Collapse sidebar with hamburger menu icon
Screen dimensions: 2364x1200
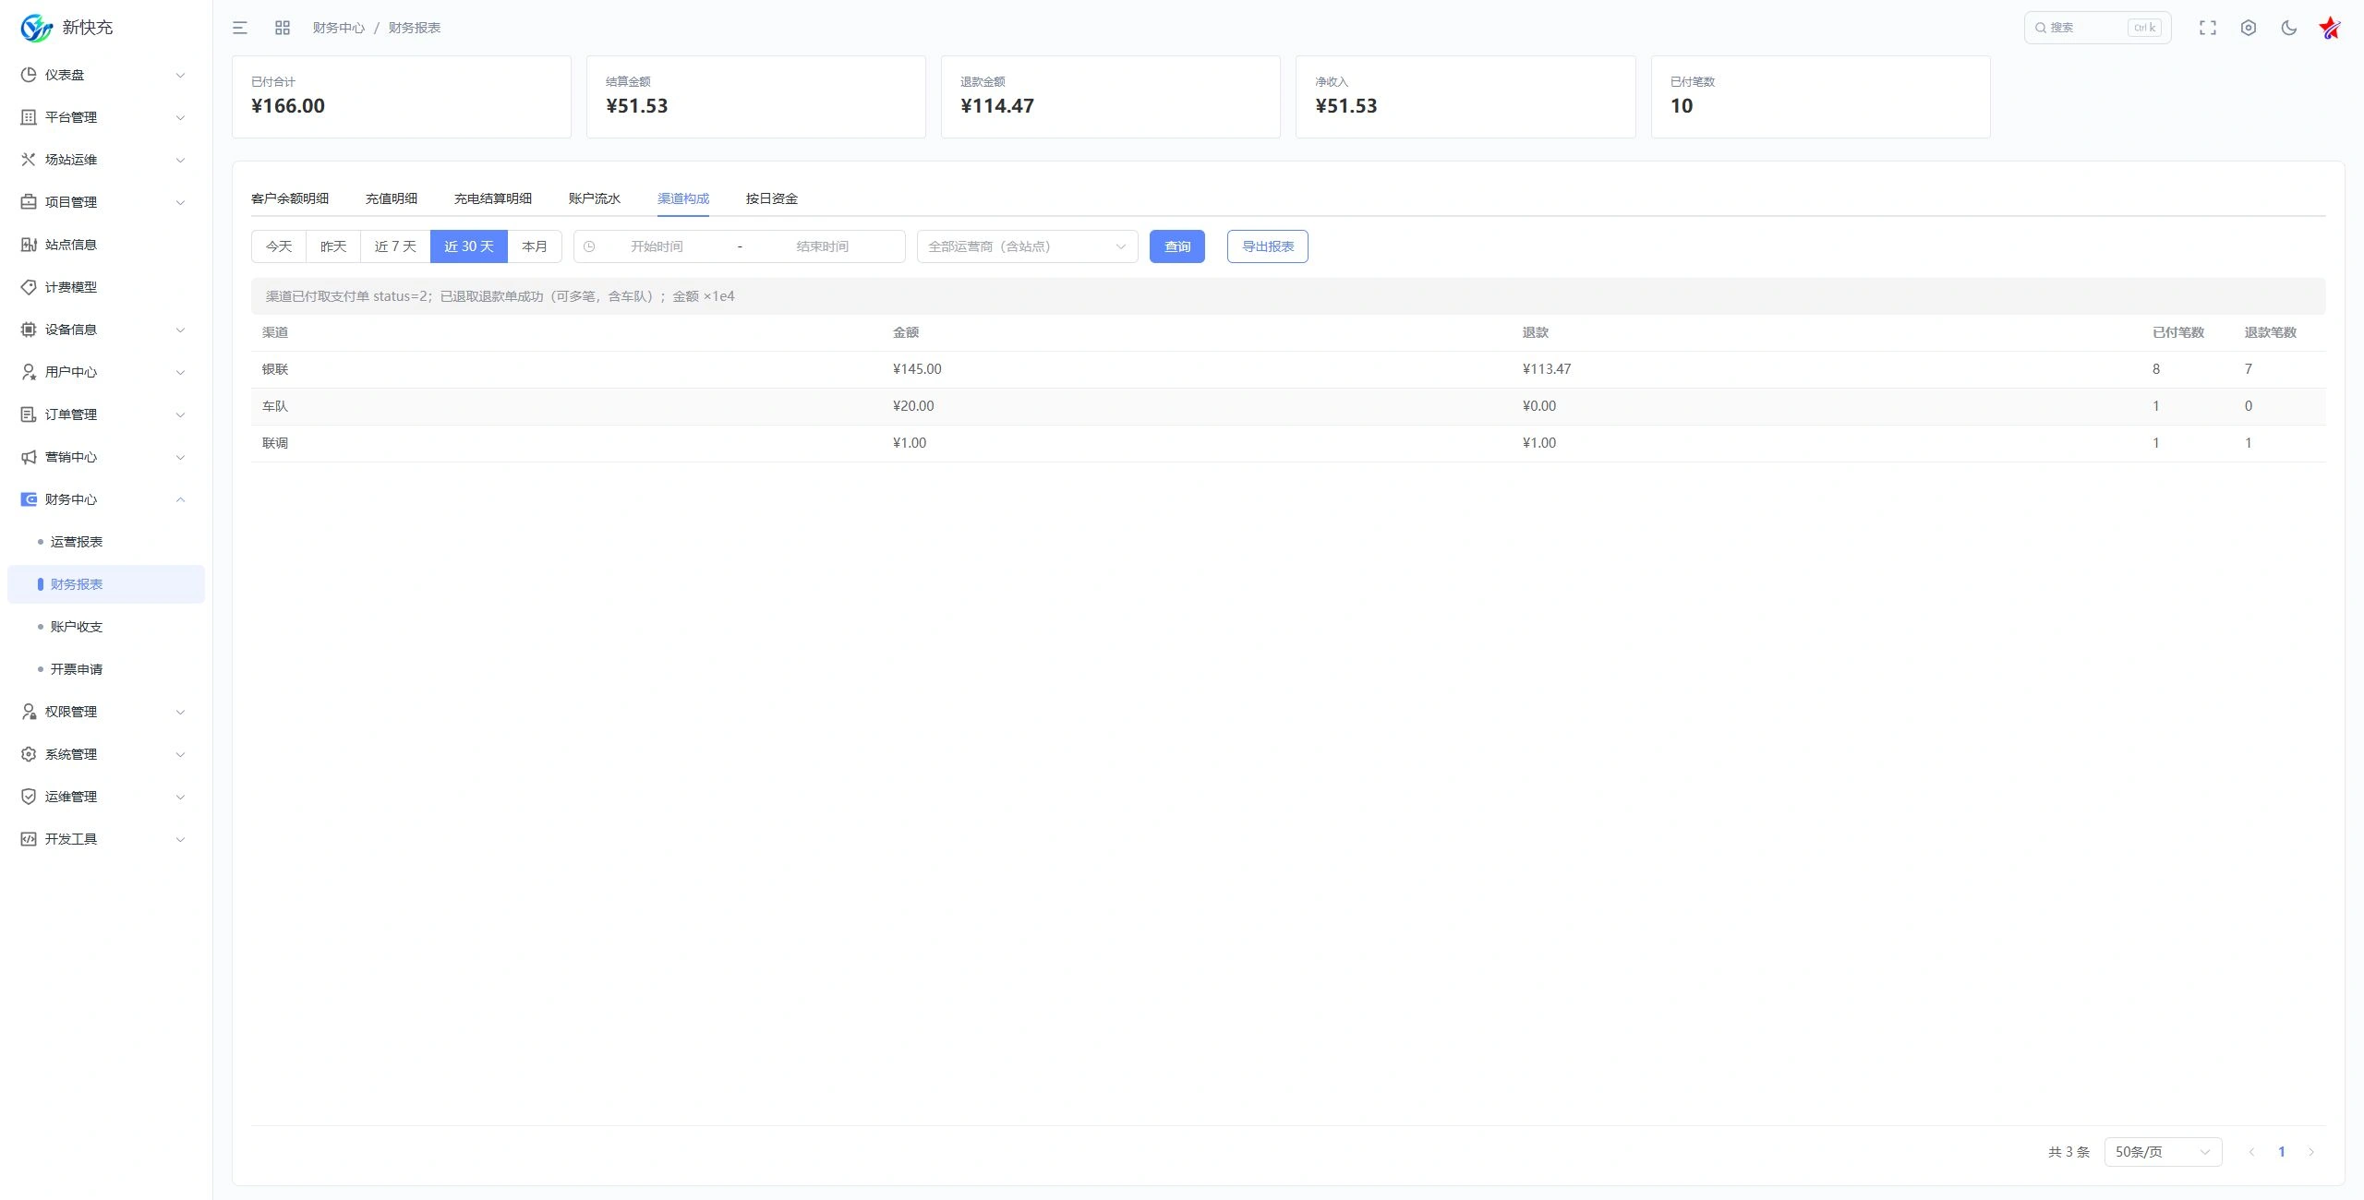coord(240,28)
